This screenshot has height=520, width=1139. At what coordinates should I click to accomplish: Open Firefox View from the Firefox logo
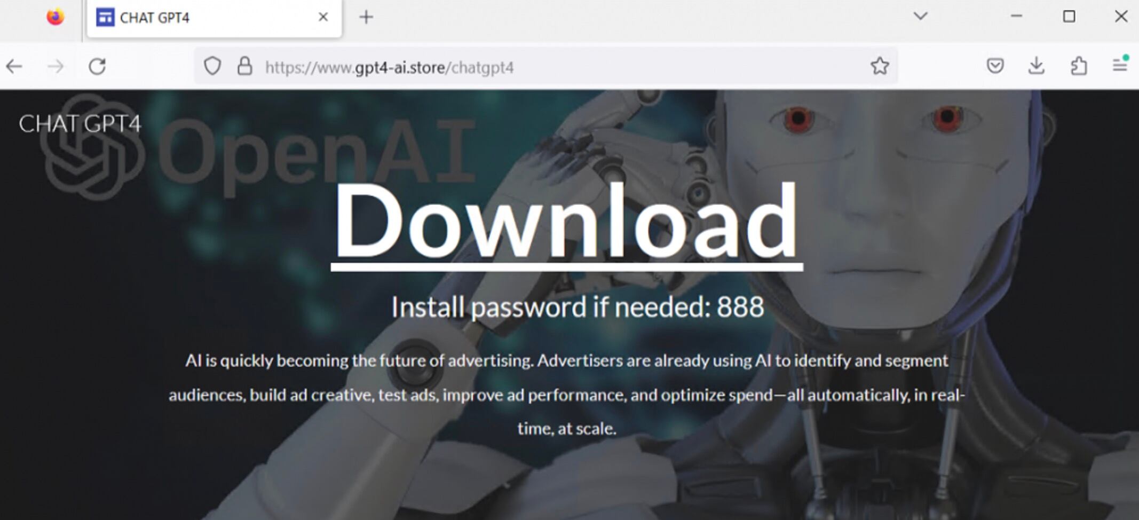[x=55, y=17]
